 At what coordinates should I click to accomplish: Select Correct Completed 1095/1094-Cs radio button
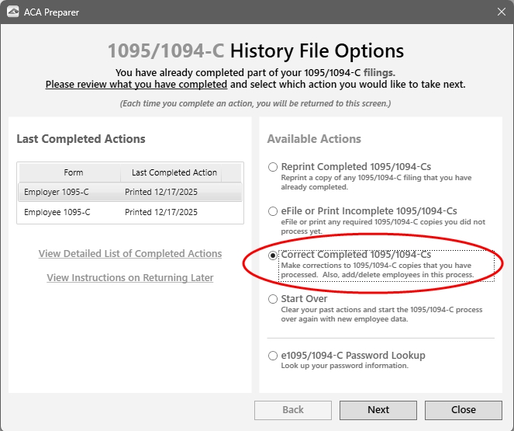(x=273, y=255)
